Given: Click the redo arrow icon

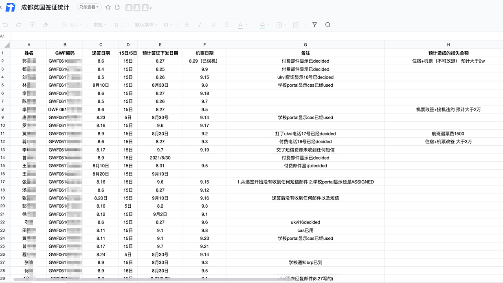Looking at the screenshot, I should 18,25.
